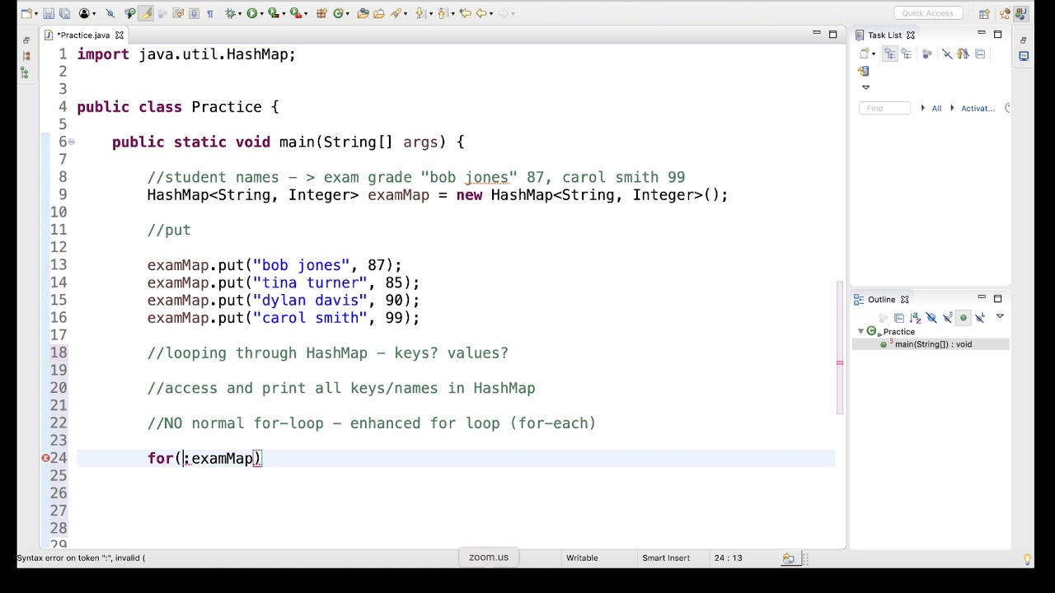Toggle Mark Occurrences highlighter

point(146,13)
